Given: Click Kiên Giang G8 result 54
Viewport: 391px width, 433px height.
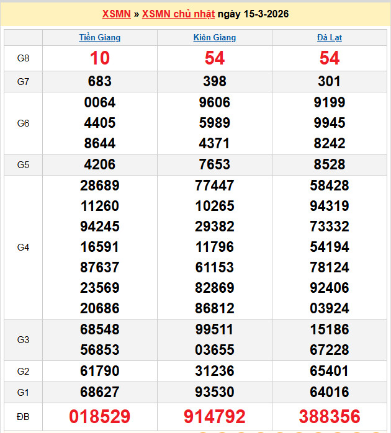Looking at the screenshot, I should click(215, 58).
